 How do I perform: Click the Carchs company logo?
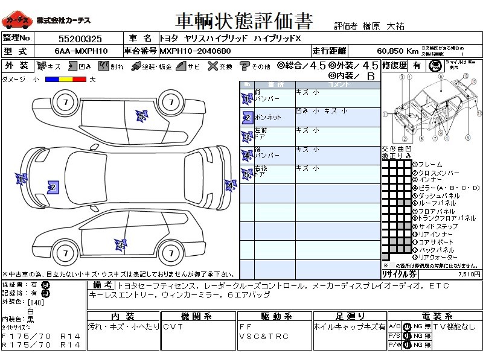[x=17, y=20]
